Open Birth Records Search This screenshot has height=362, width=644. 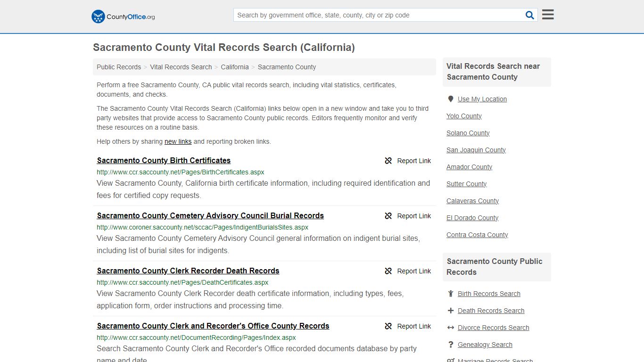click(x=489, y=294)
